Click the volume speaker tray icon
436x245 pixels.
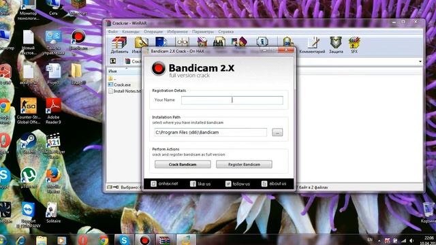[411, 240]
